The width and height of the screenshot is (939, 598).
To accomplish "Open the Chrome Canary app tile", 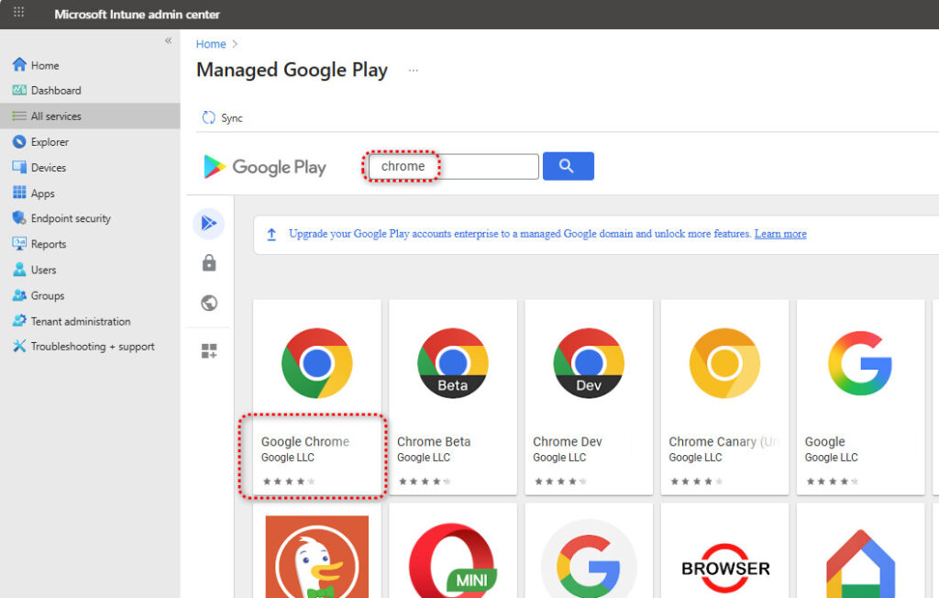I will (x=724, y=396).
